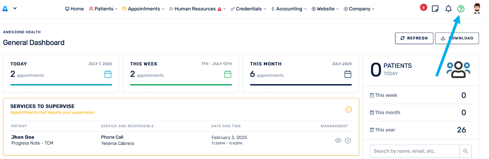Click the Amexzone logo icon
The width and height of the screenshot is (489, 159).
5,9
